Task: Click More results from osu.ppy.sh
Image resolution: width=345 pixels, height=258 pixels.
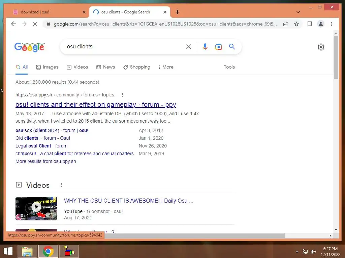Action: tap(46, 161)
